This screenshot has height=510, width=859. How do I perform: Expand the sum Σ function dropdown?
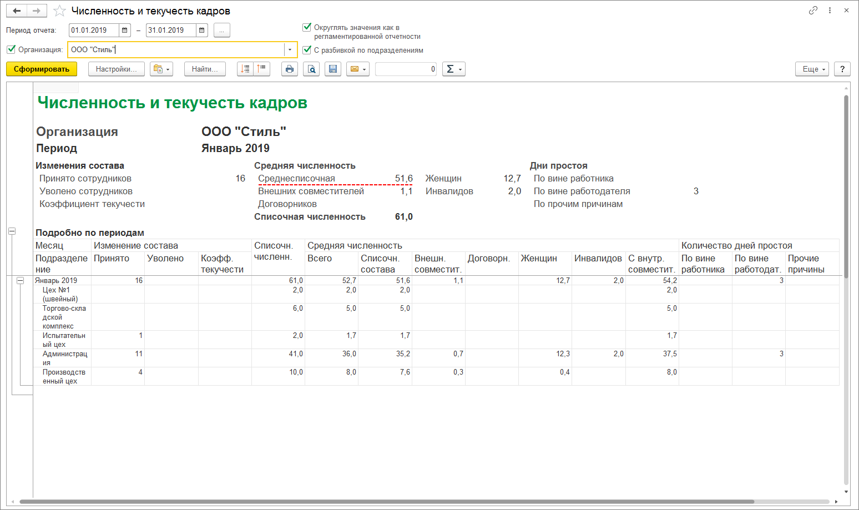[x=453, y=69]
